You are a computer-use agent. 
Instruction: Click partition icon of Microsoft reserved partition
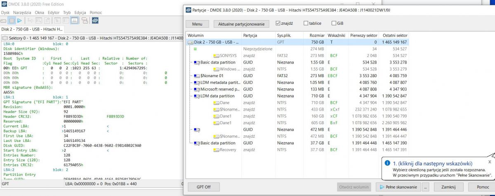pyautogui.click(x=197, y=89)
